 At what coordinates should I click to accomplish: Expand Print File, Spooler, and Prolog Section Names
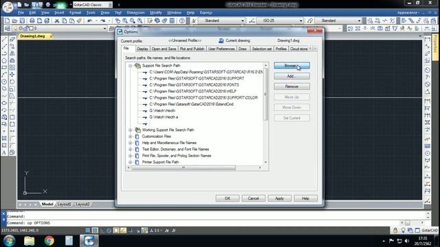130,156
